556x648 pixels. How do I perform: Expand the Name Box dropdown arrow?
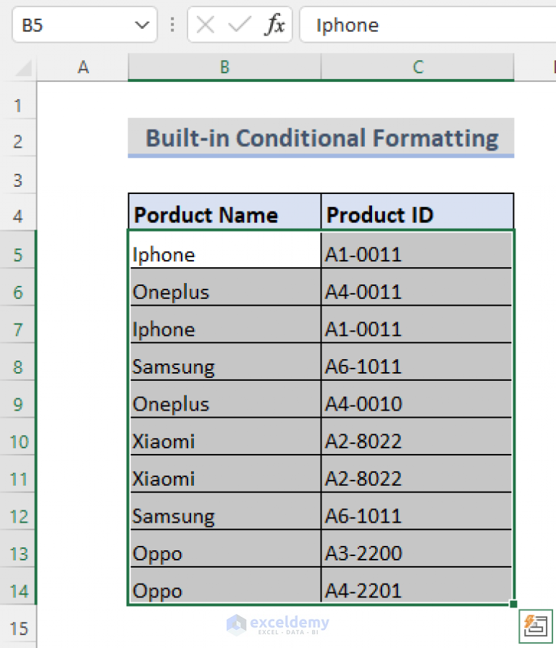pos(142,25)
